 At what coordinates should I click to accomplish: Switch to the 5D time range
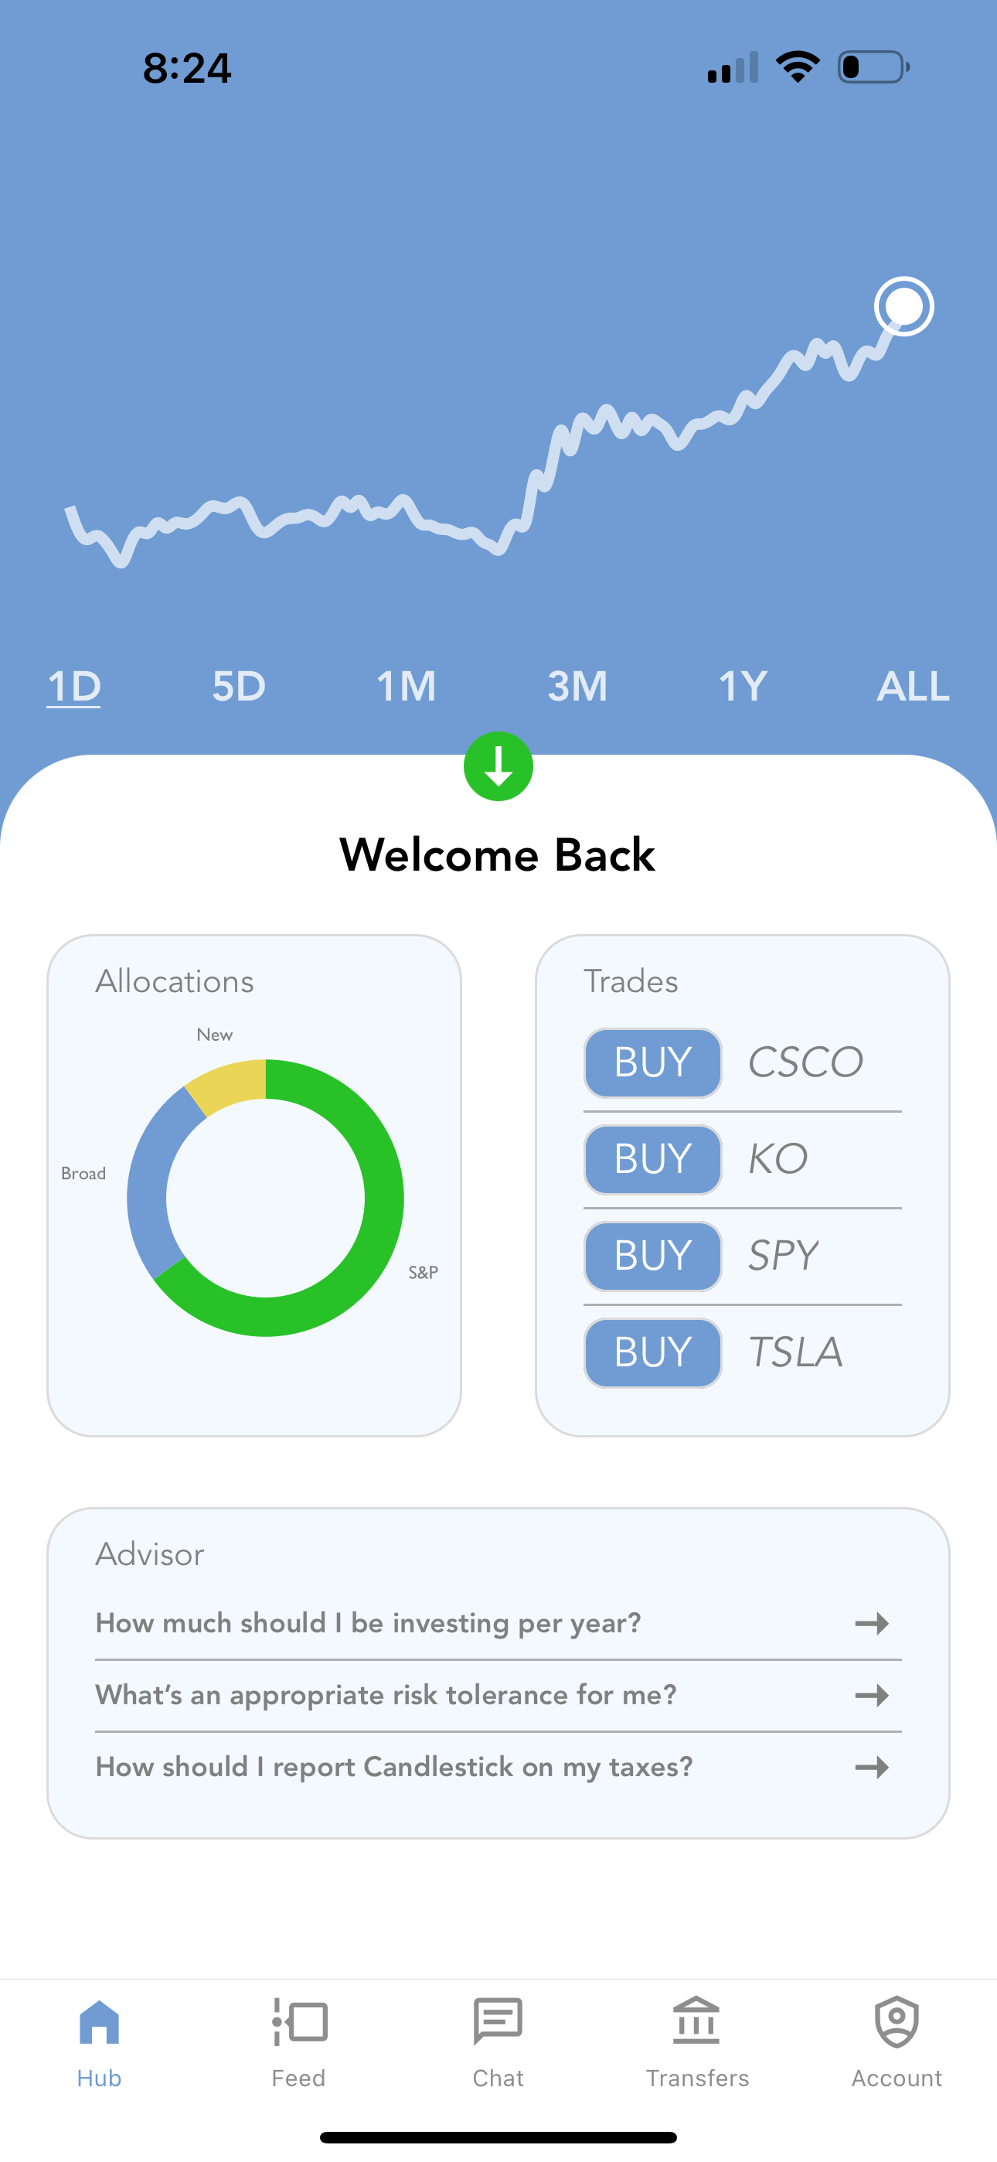[240, 686]
